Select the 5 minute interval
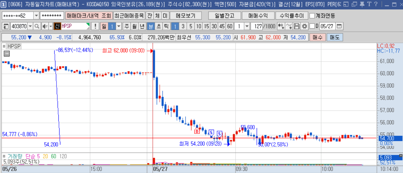Viewport: 403px width, 173px height. pyautogui.click(x=191, y=26)
